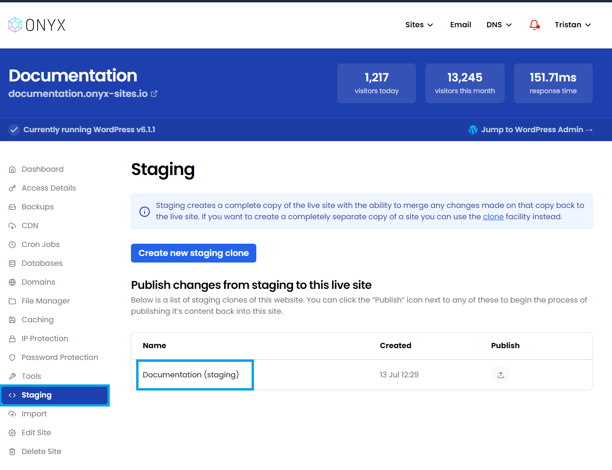Click the WordPress logo icon
This screenshot has height=470, width=612.
tap(473, 129)
